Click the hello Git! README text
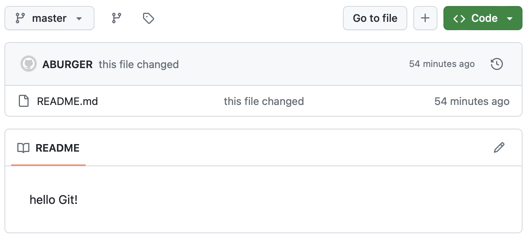This screenshot has width=524, height=237. 53,200
